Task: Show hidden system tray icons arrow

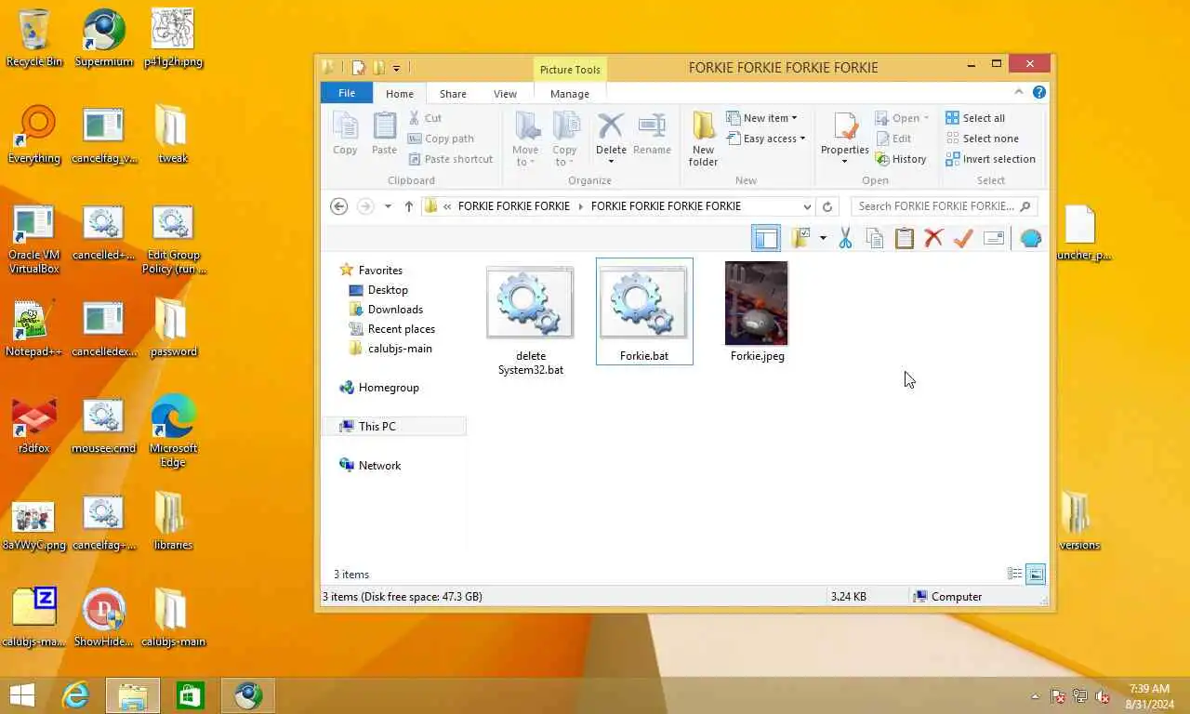Action: point(1035,696)
